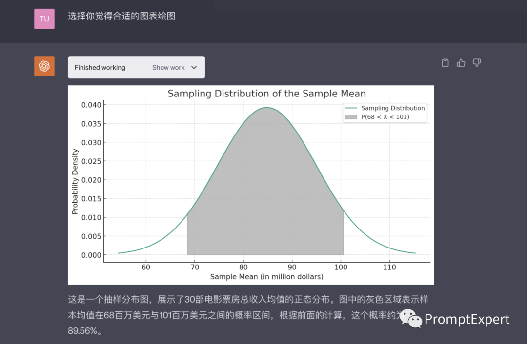Click the orange ChatGPT logo avatar
The width and height of the screenshot is (527, 344).
[x=44, y=66]
